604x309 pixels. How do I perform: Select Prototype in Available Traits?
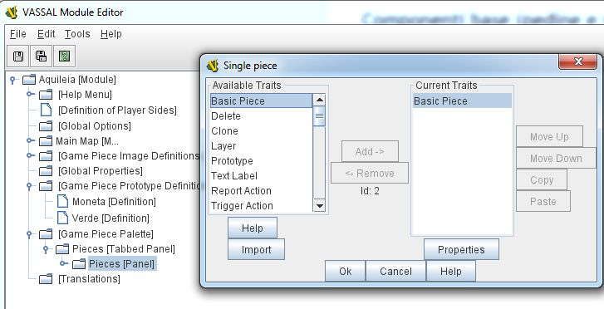261,160
